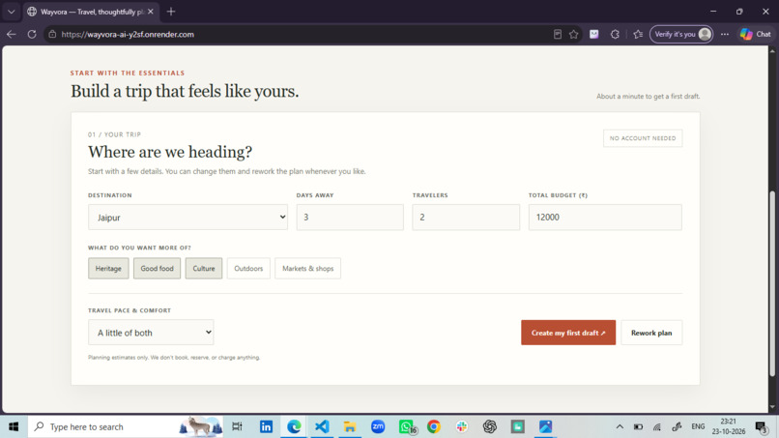Check the battery status icon
779x438 pixels.
(639, 426)
